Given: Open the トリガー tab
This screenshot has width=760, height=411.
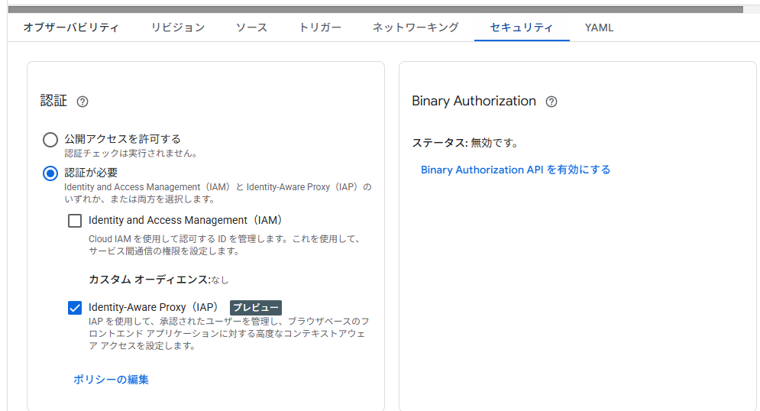Looking at the screenshot, I should point(320,28).
